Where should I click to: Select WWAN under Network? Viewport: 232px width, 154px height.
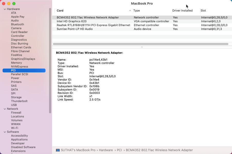[16, 124]
